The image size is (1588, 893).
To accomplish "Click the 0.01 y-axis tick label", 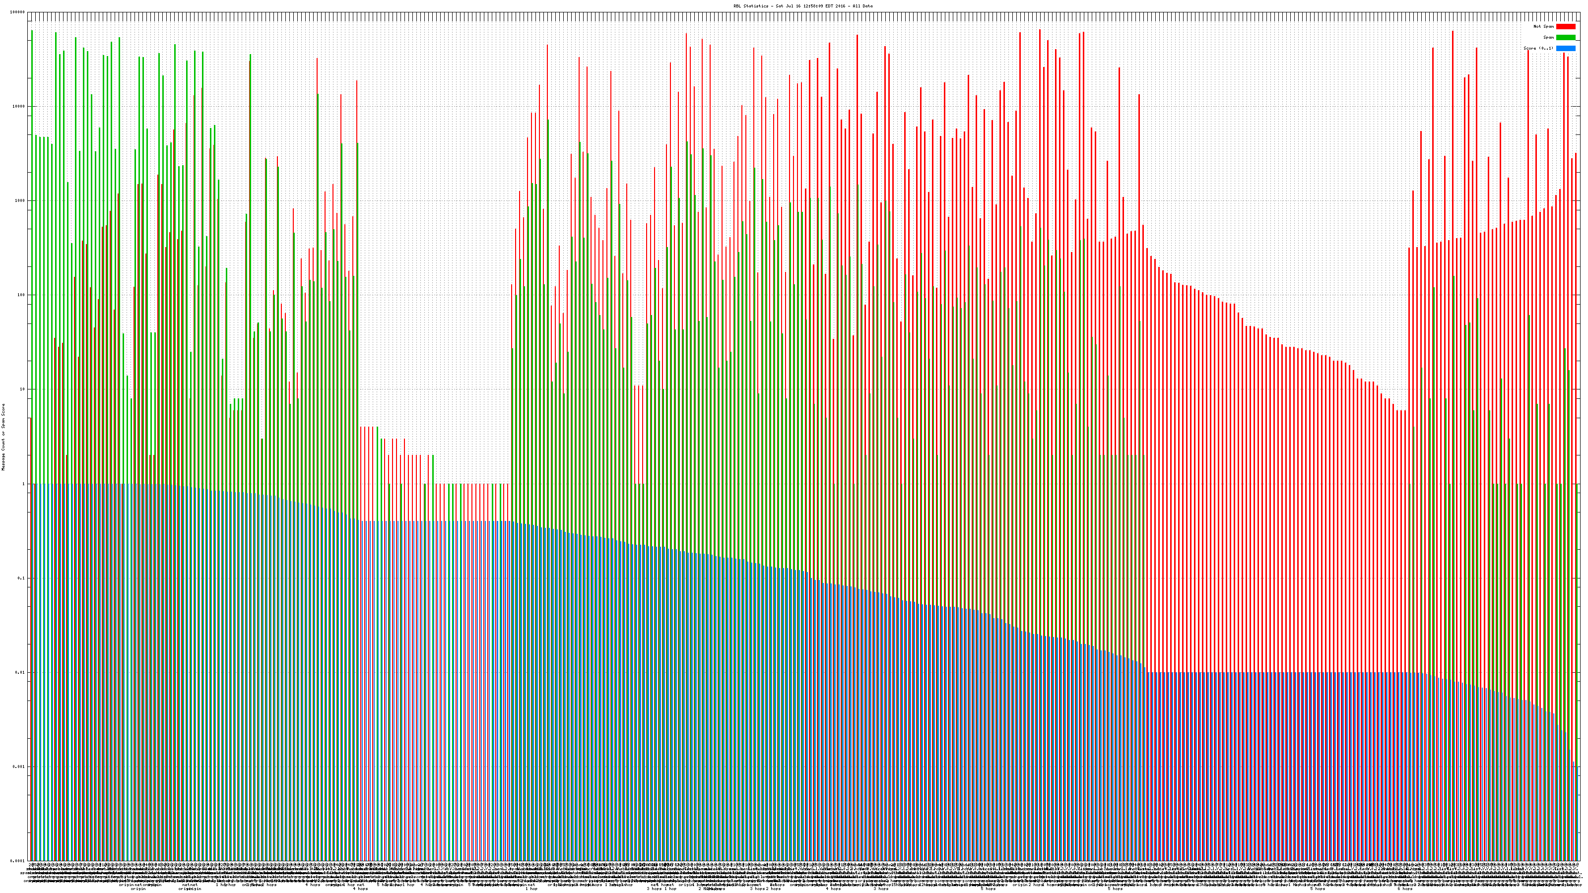I will click(20, 672).
